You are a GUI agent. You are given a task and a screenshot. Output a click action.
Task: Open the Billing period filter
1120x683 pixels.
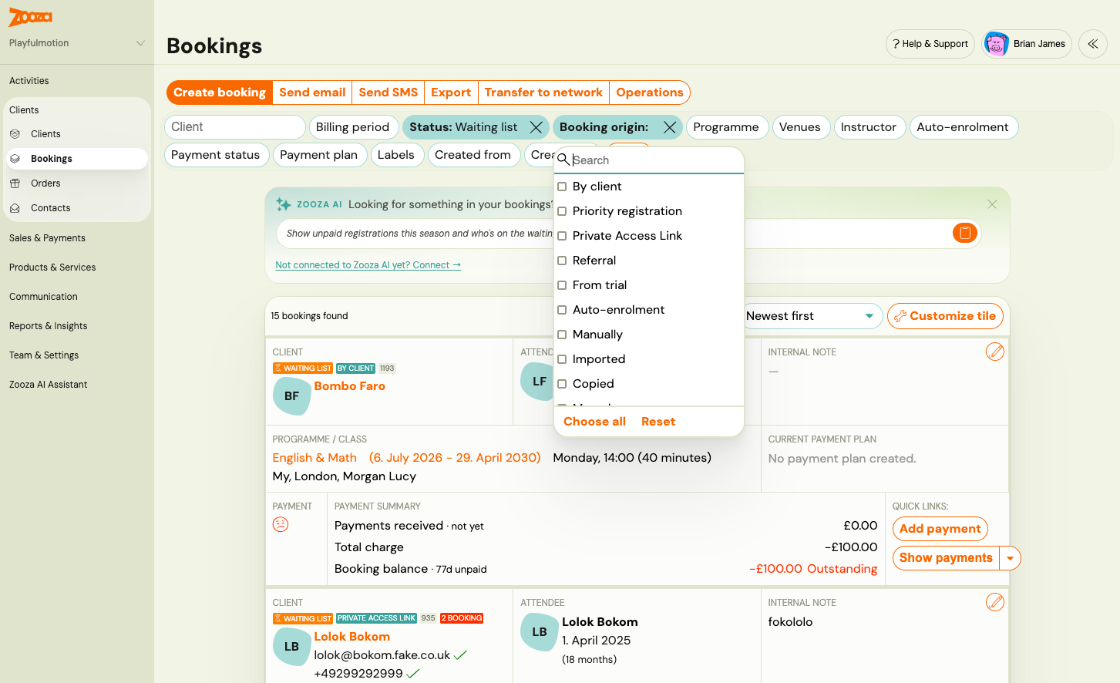[353, 127]
